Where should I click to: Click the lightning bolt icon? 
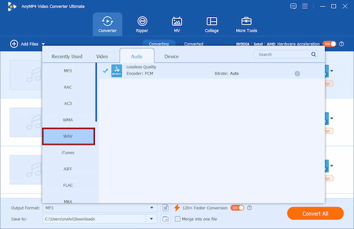tap(177, 208)
